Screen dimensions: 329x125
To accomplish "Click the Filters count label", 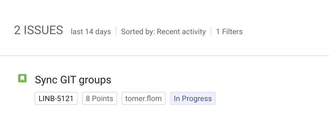I will tap(229, 31).
